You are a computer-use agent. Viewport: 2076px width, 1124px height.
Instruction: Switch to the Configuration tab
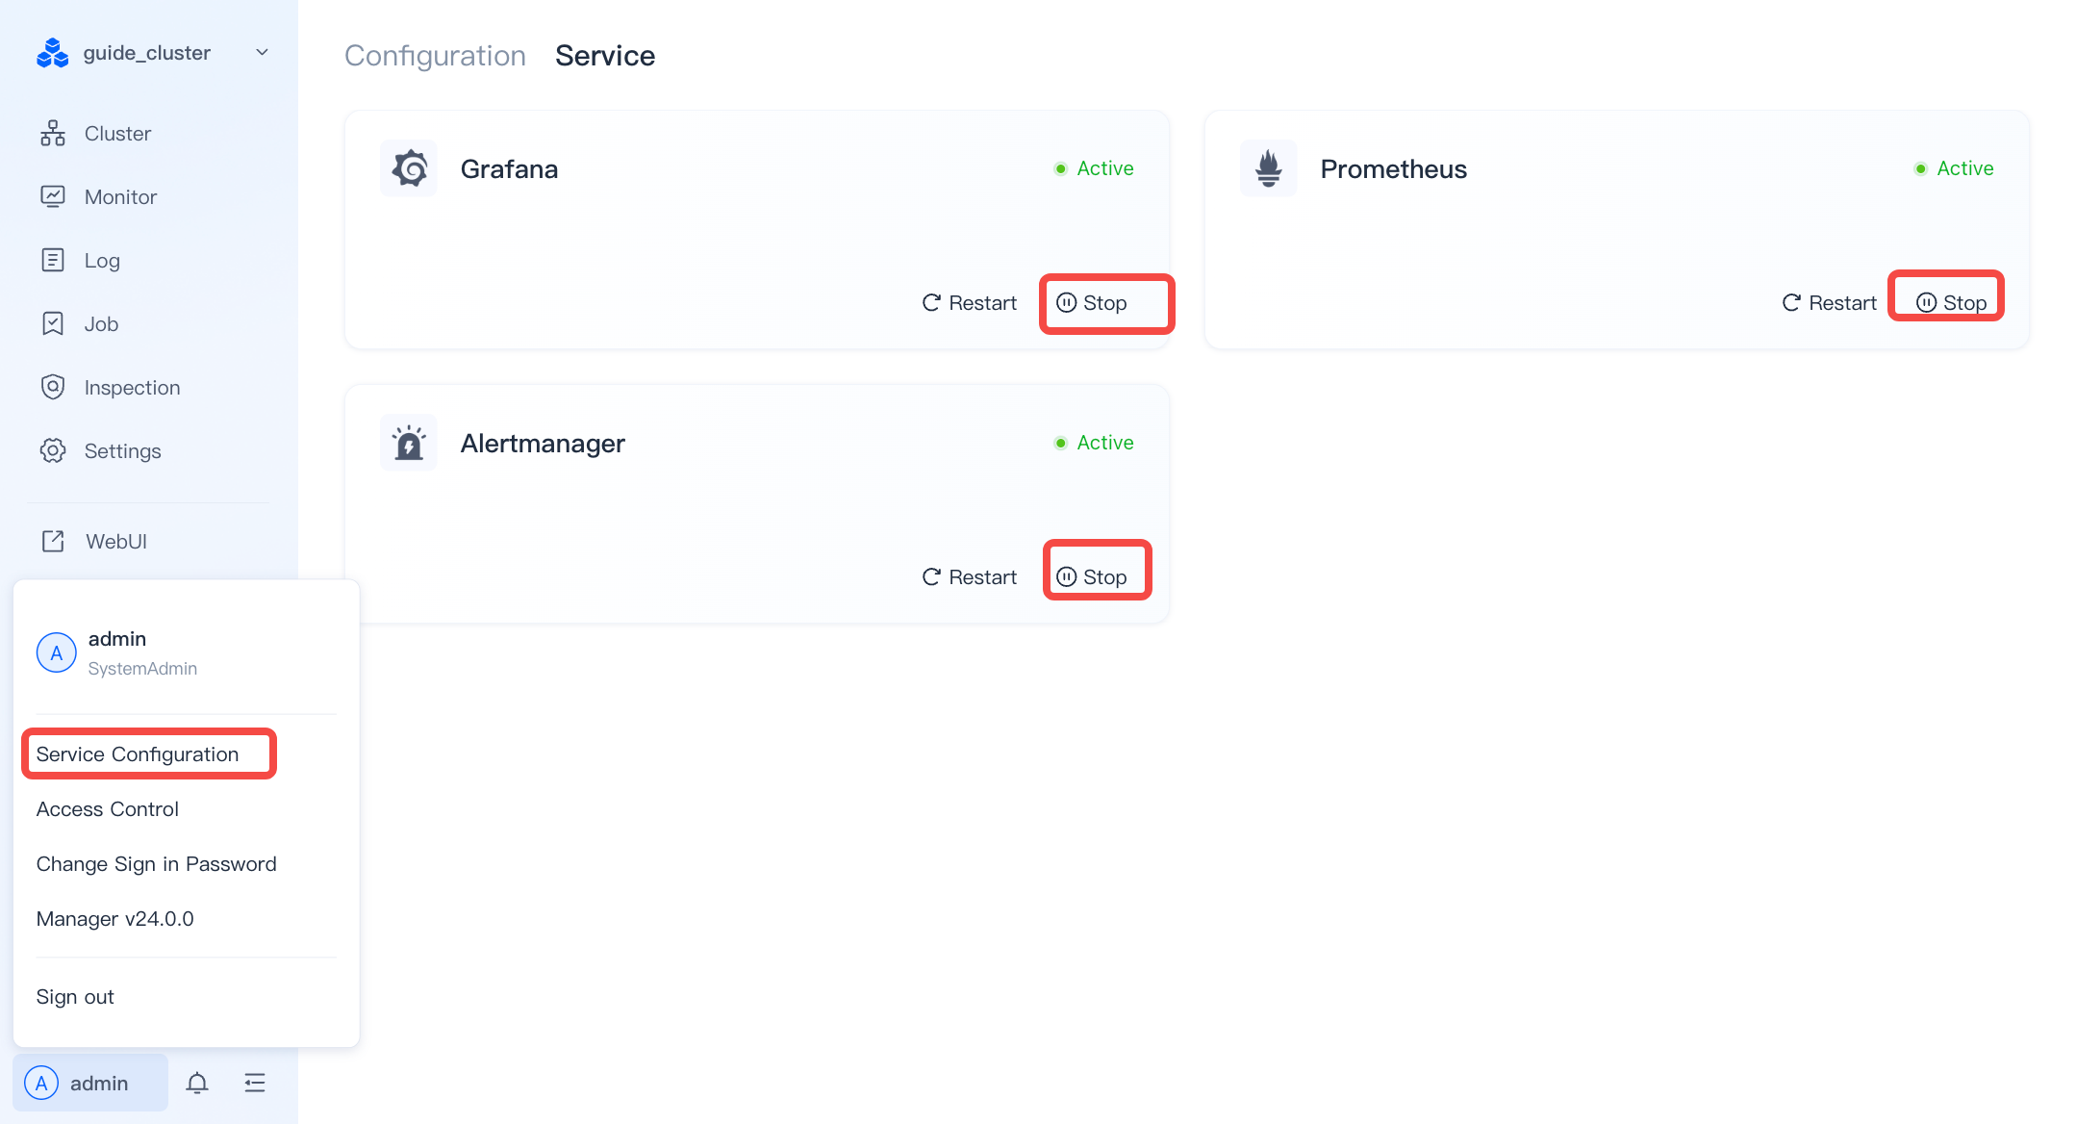click(435, 56)
